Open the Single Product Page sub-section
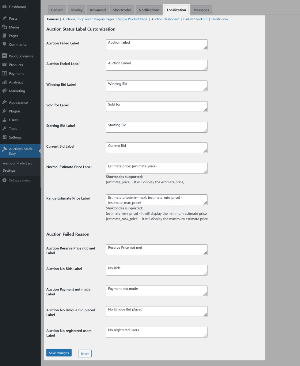This screenshot has height=366, width=300. 133,19
